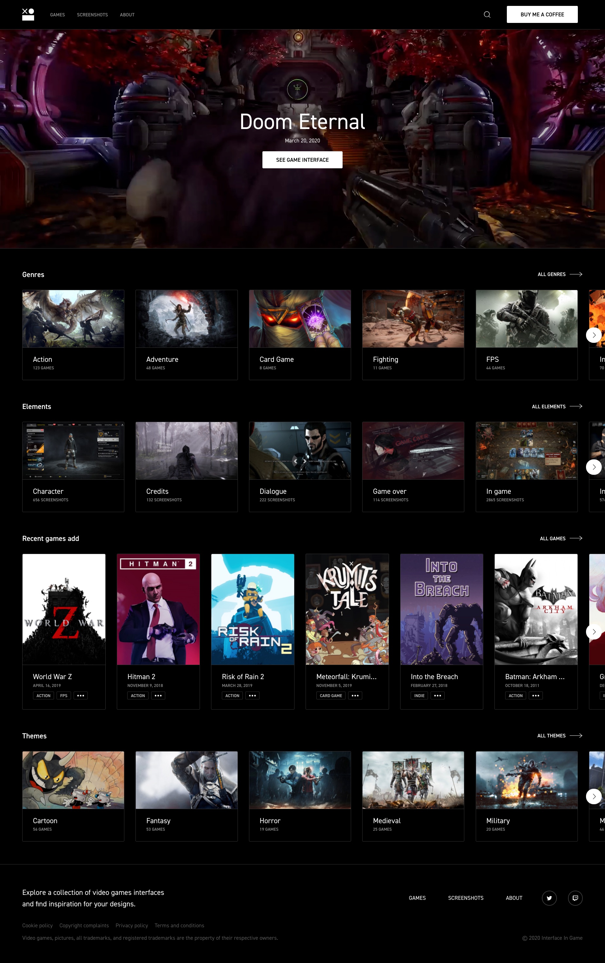The height and width of the screenshot is (963, 605).
Task: Open the Twitch icon in footer
Action: click(575, 898)
